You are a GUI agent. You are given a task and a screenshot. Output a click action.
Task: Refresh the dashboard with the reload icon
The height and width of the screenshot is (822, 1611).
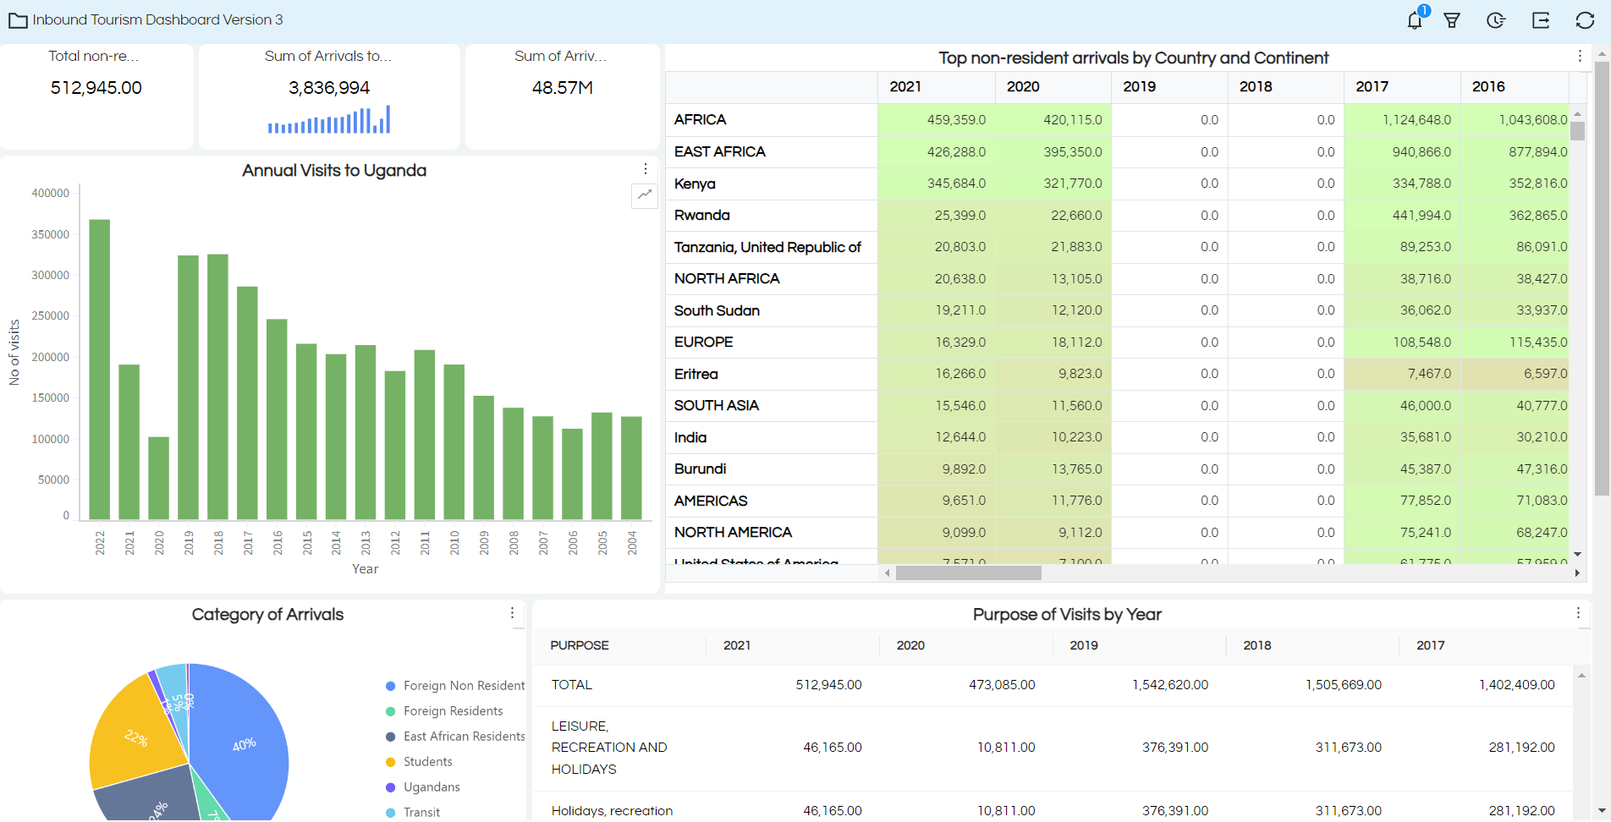1585,20
